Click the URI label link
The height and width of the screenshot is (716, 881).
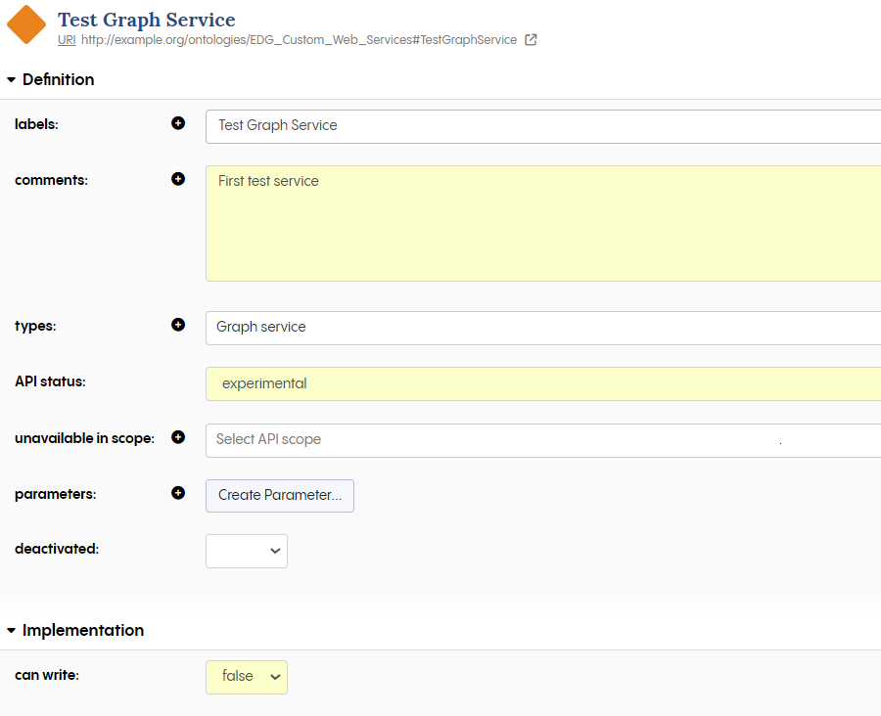[66, 40]
